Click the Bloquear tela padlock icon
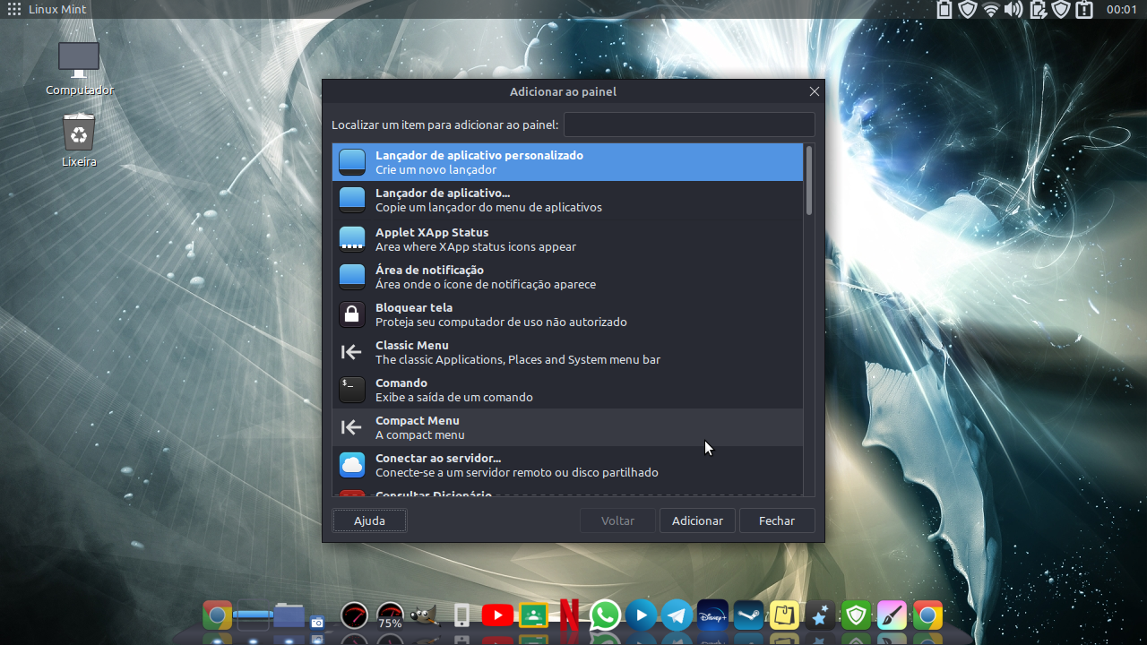The width and height of the screenshot is (1147, 645). click(x=352, y=314)
